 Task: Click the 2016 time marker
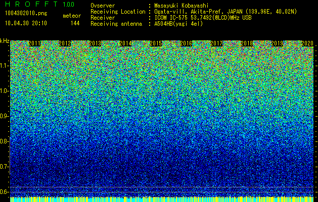click(186, 43)
